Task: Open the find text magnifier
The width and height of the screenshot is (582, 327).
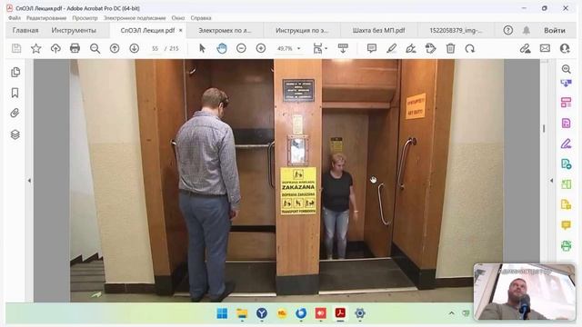Action: pos(95,48)
